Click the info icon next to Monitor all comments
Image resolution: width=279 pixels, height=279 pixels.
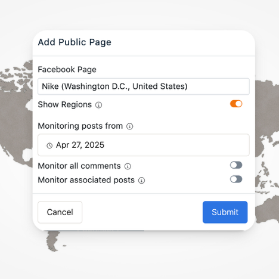128,166
